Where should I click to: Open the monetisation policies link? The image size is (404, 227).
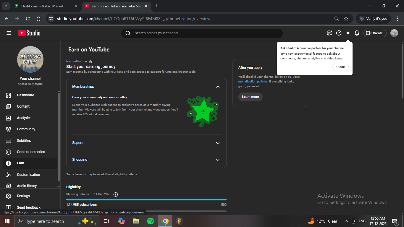coord(253,82)
